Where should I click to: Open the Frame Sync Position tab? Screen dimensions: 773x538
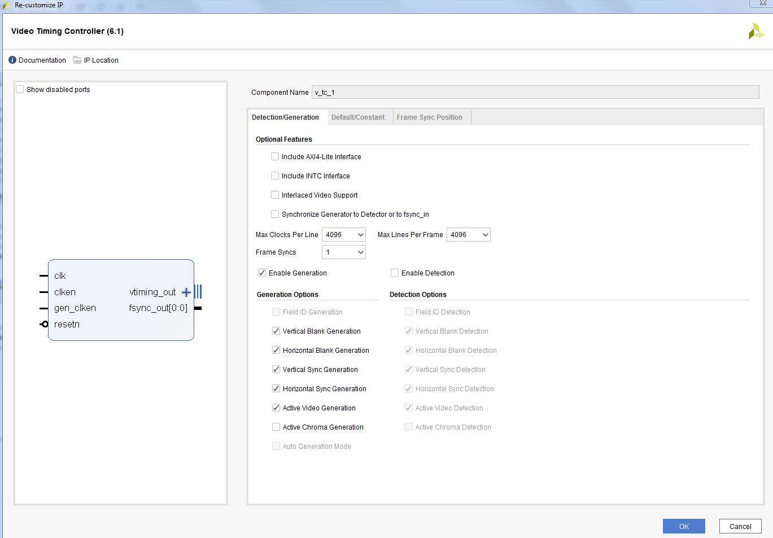pos(429,117)
